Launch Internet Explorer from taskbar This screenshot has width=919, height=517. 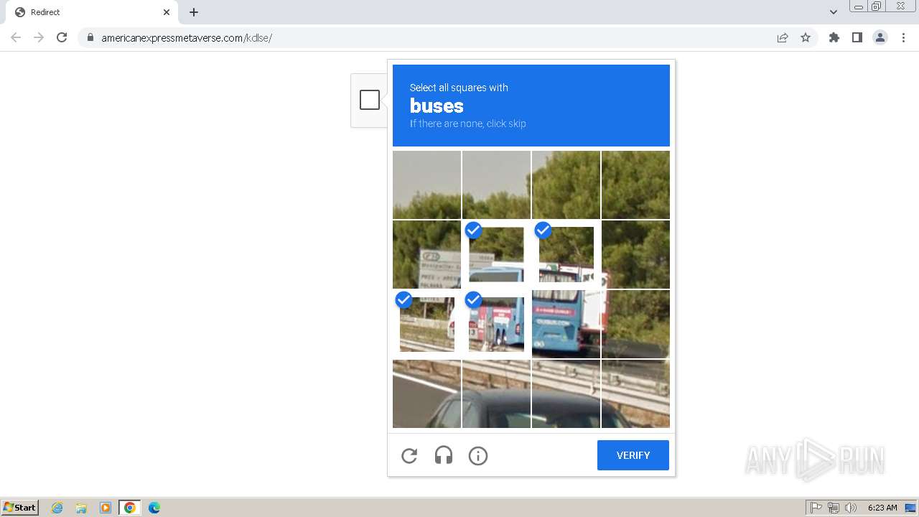(57, 508)
